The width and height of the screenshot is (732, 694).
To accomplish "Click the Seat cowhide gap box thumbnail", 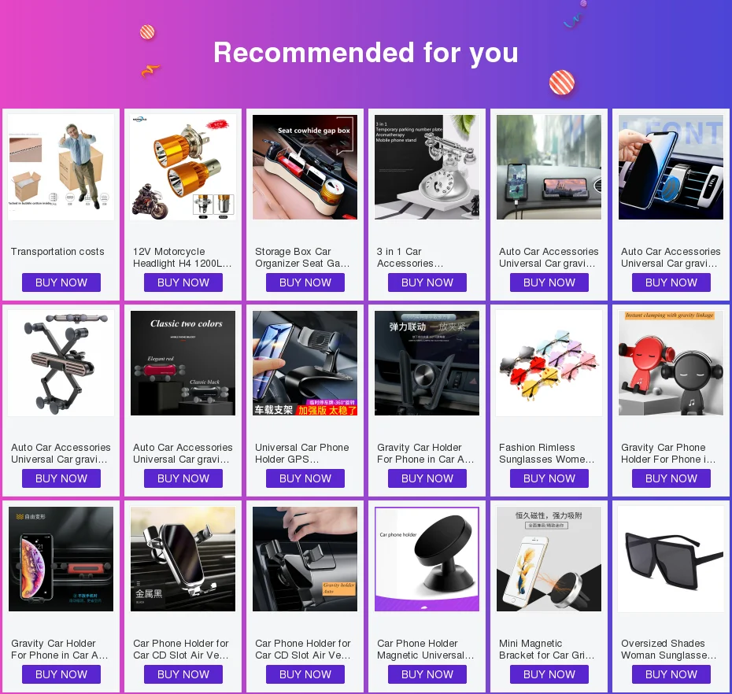I will click(x=305, y=167).
